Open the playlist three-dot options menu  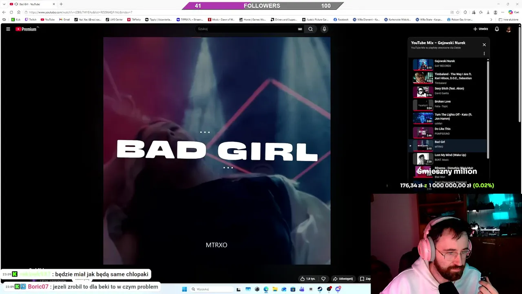click(x=484, y=53)
